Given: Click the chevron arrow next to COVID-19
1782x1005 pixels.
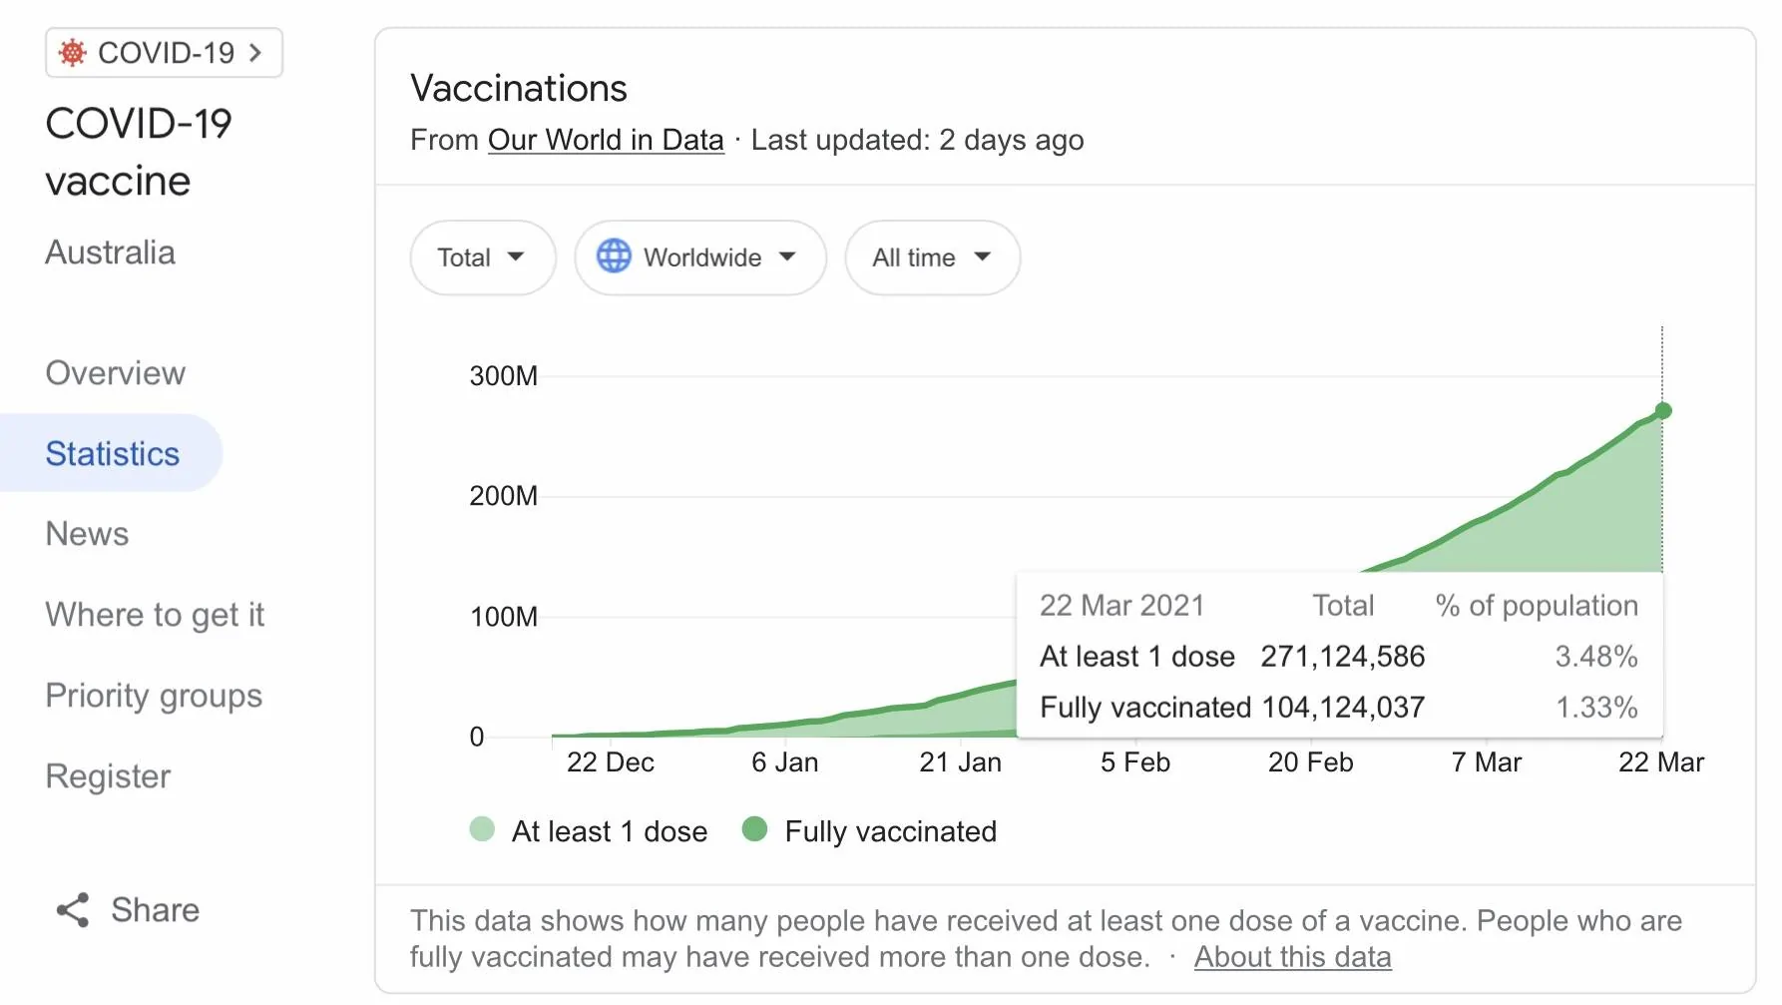Looking at the screenshot, I should 255,53.
